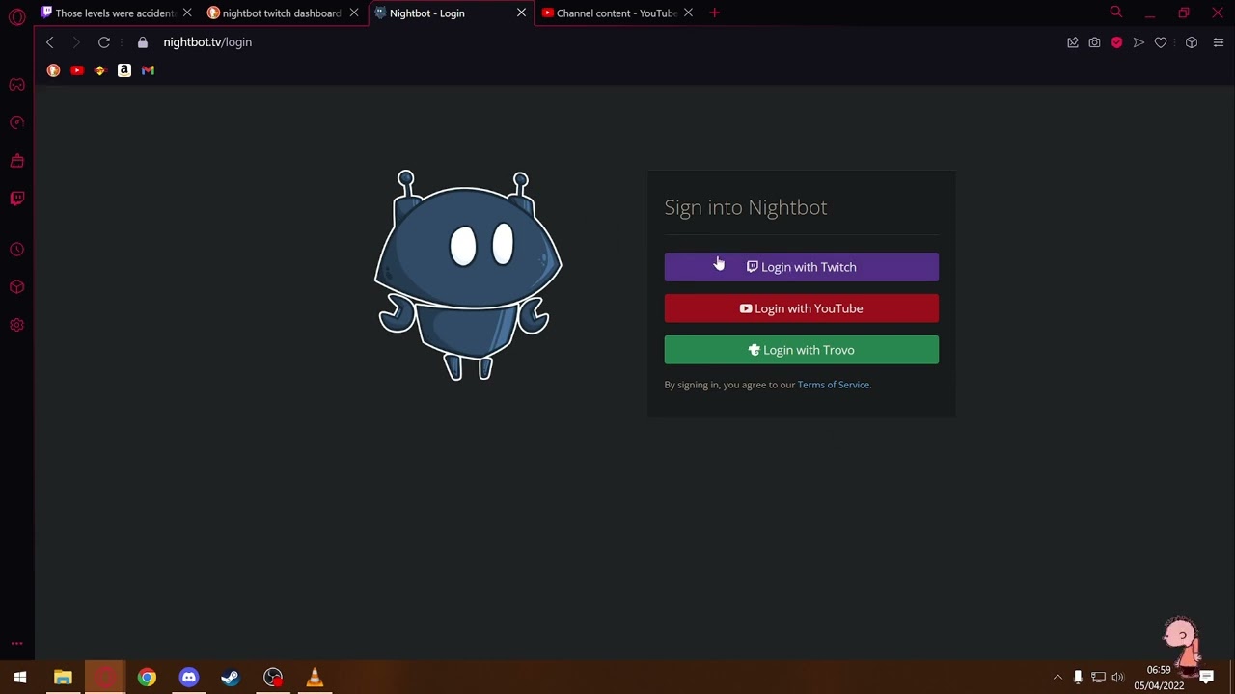
Task: View site security lock info
Action: click(x=143, y=42)
